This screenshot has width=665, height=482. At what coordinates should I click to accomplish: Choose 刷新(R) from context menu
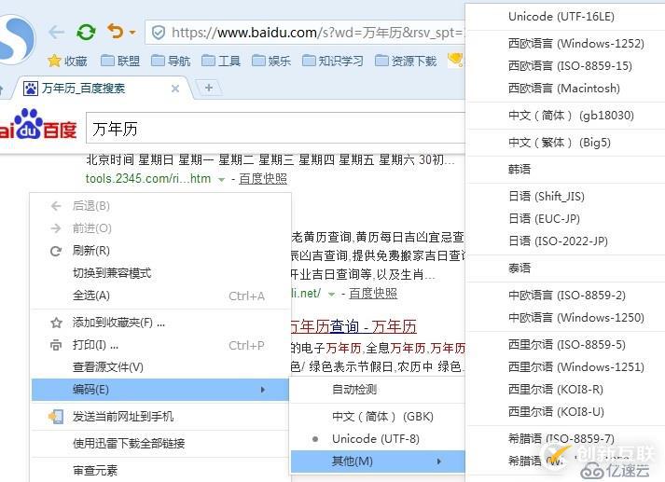coord(161,251)
